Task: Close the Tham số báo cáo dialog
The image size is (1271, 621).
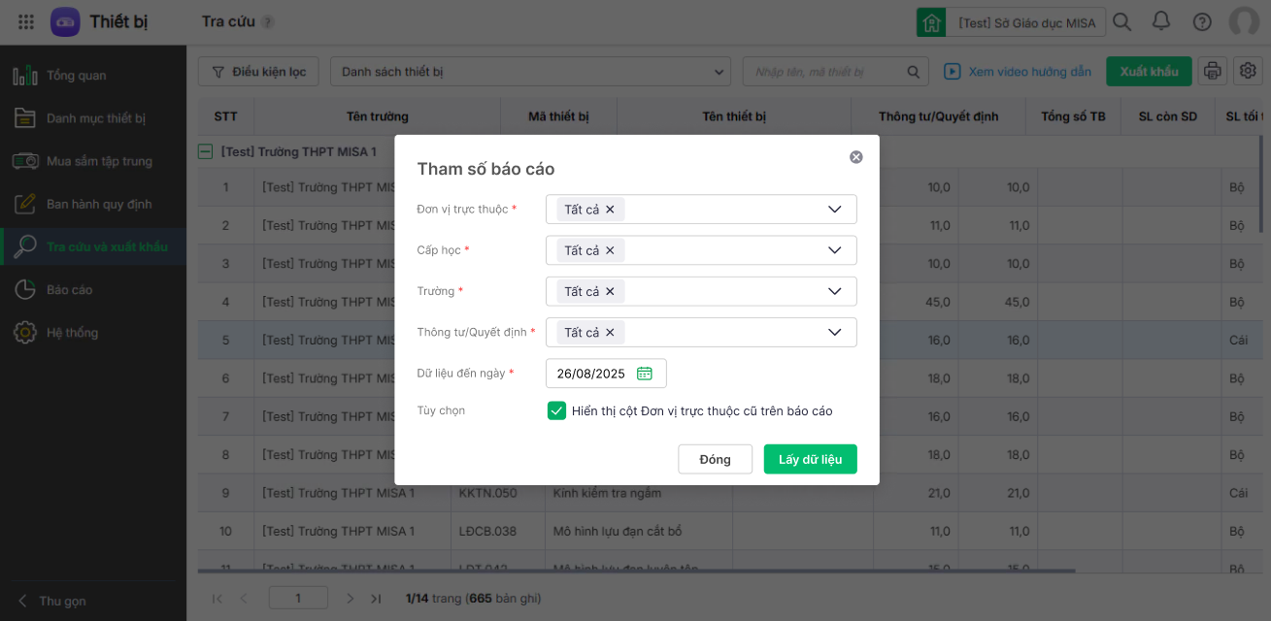Action: coord(855,157)
